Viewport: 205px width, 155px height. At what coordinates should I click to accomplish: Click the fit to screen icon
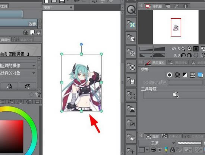[x=196, y=49]
